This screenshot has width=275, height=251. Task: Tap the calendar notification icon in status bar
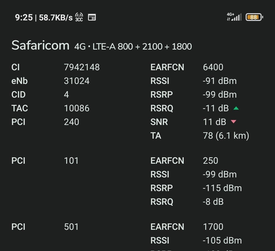92,17
